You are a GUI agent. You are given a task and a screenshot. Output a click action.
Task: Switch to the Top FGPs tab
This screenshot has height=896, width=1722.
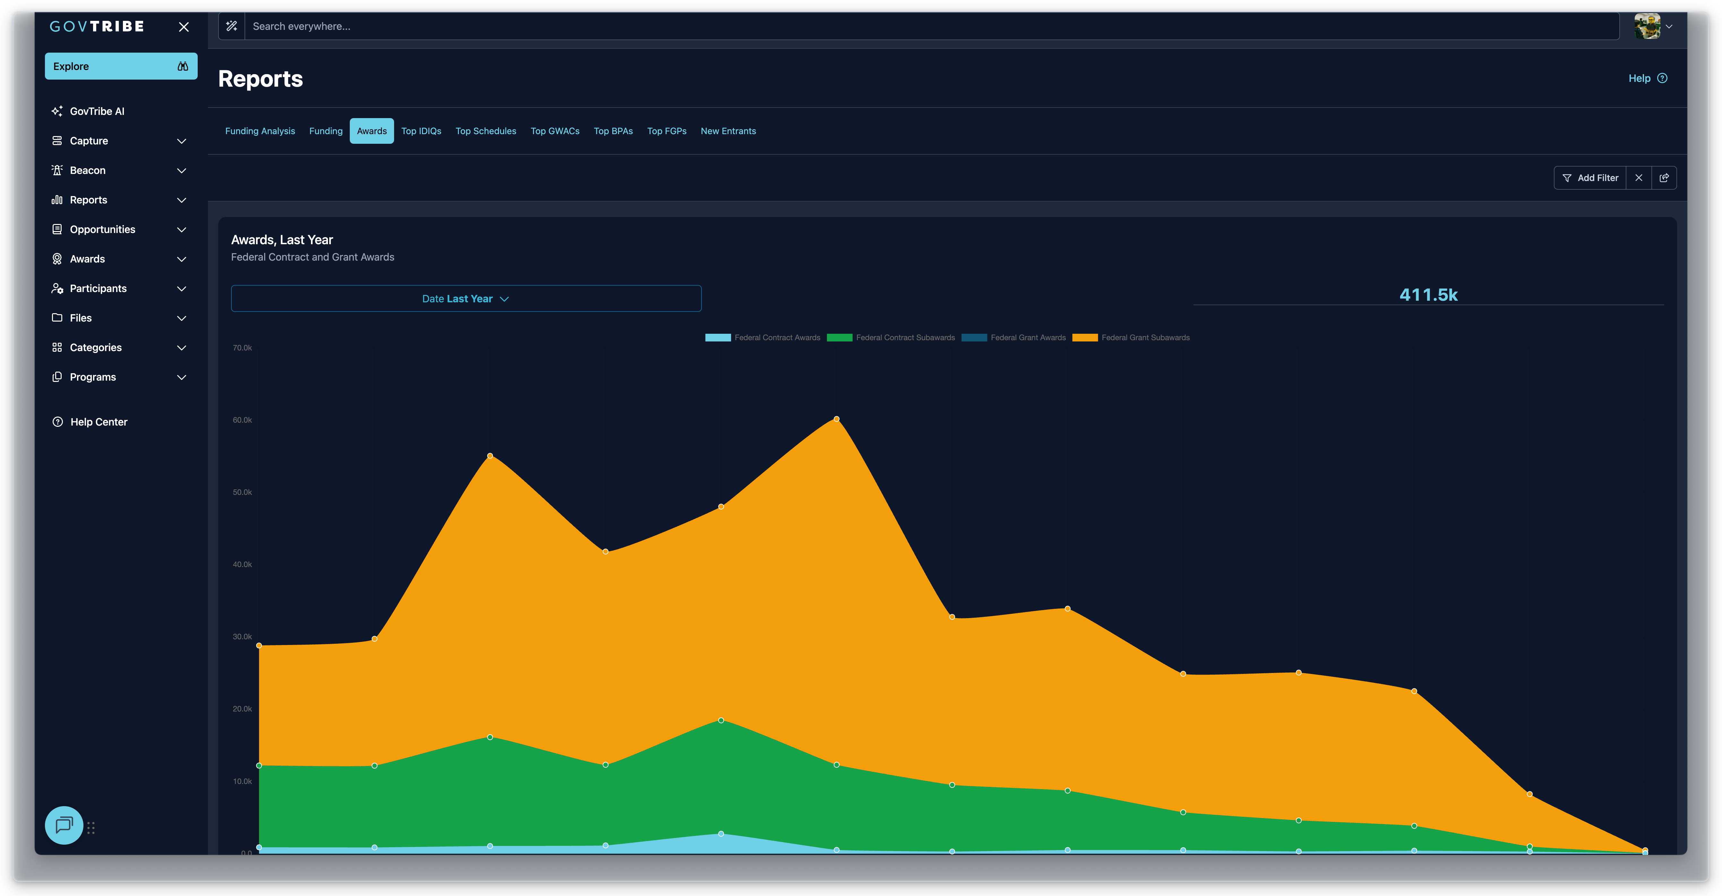[667, 131]
